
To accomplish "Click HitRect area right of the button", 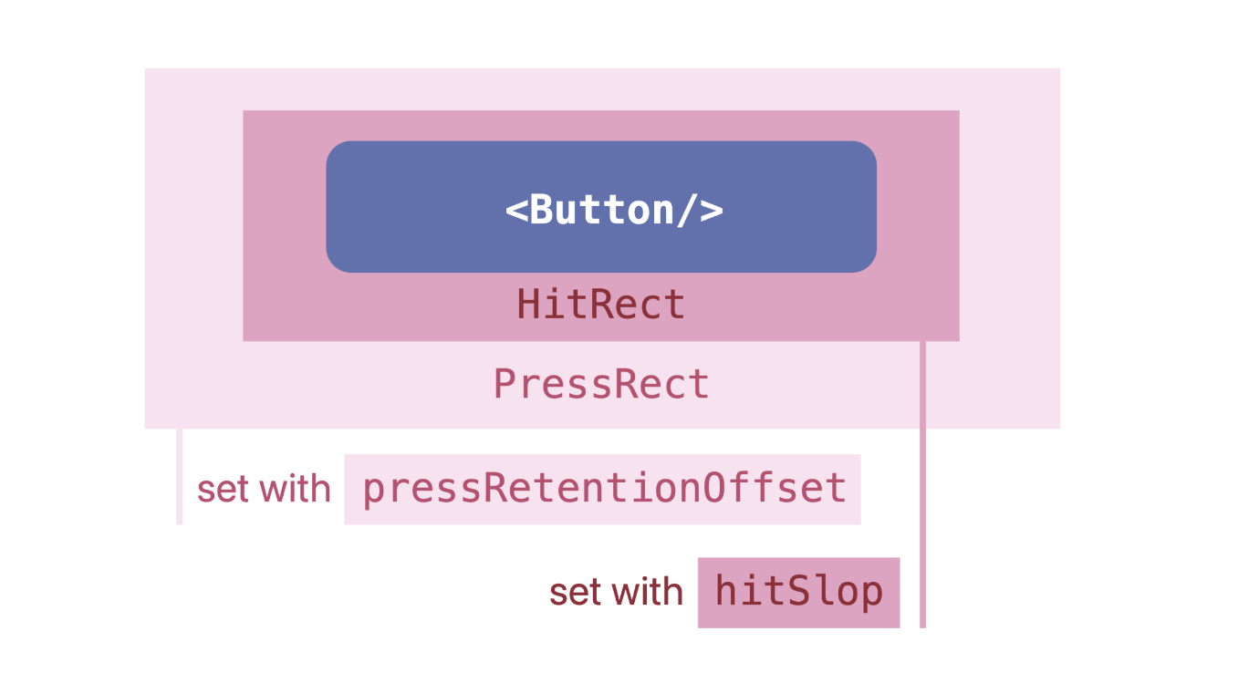I will pos(918,208).
